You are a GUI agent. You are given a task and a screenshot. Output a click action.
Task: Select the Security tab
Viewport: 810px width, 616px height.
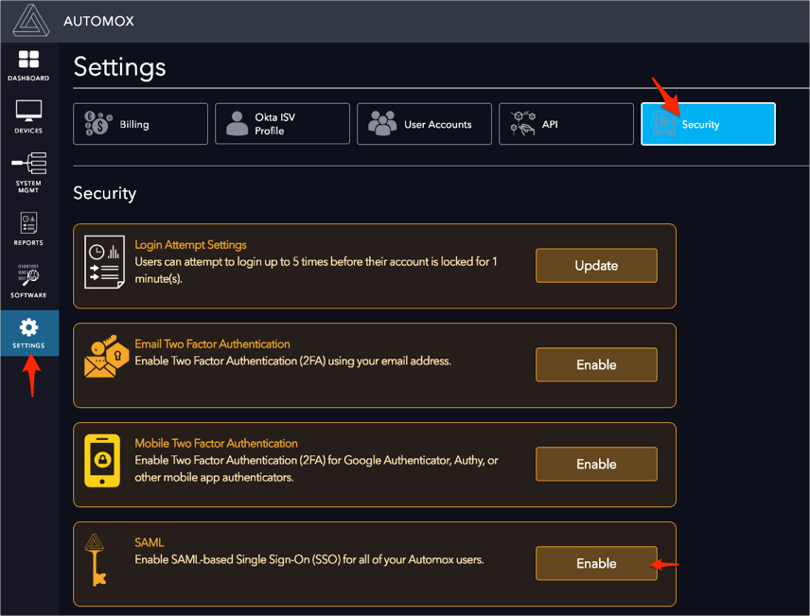708,124
